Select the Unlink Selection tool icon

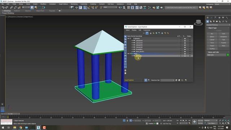(15, 8)
